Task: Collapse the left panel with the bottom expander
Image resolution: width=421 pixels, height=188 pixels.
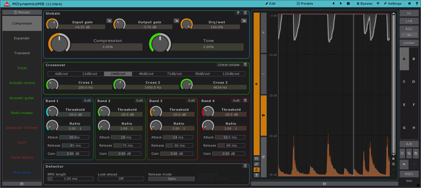Action: point(22,184)
